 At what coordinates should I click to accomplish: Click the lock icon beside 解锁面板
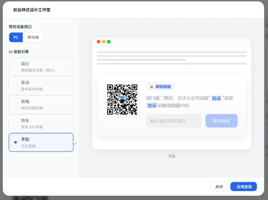pos(152,87)
